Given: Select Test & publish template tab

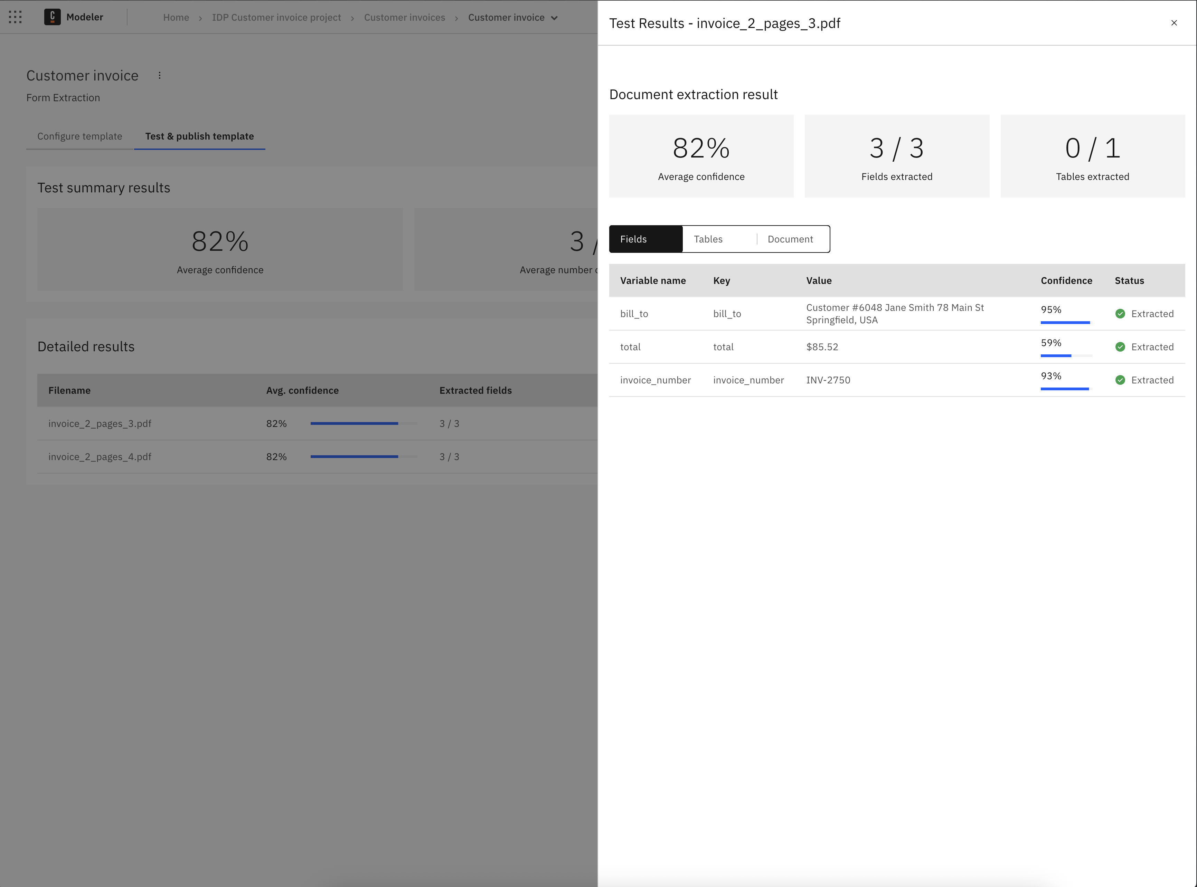Looking at the screenshot, I should [200, 136].
